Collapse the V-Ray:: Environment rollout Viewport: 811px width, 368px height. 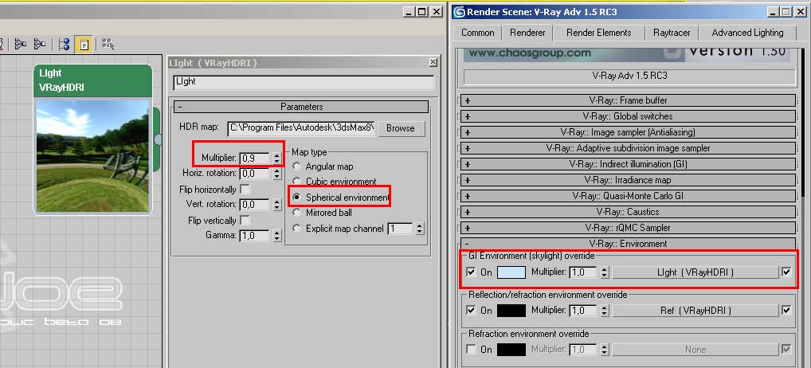pos(629,244)
